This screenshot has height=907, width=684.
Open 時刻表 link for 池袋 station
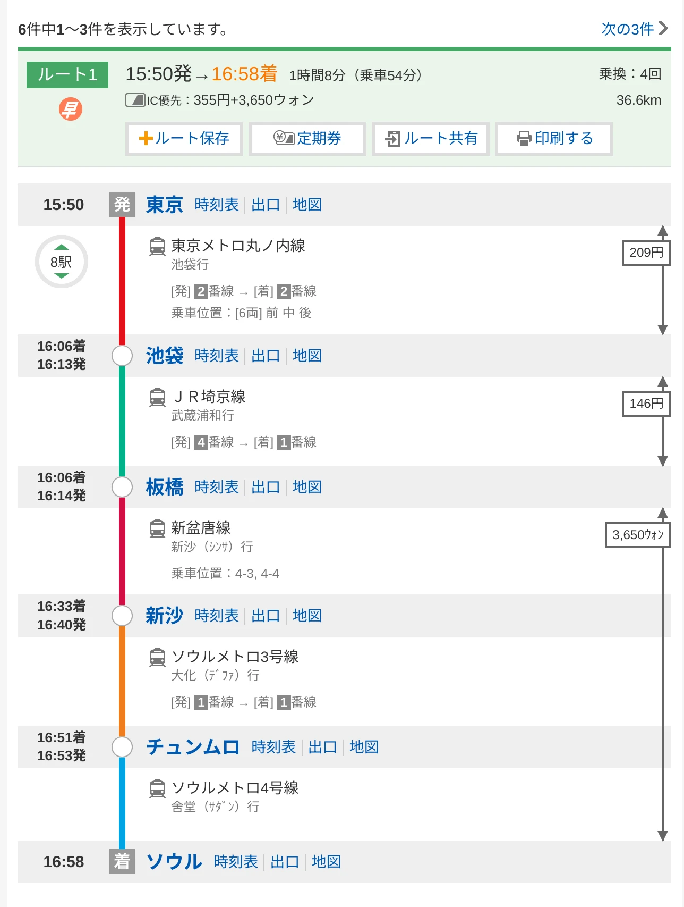[x=217, y=356]
